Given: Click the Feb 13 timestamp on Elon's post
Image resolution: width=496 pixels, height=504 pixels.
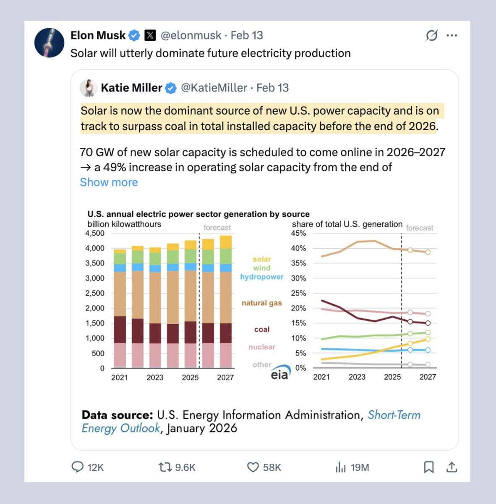Looking at the screenshot, I should point(247,36).
